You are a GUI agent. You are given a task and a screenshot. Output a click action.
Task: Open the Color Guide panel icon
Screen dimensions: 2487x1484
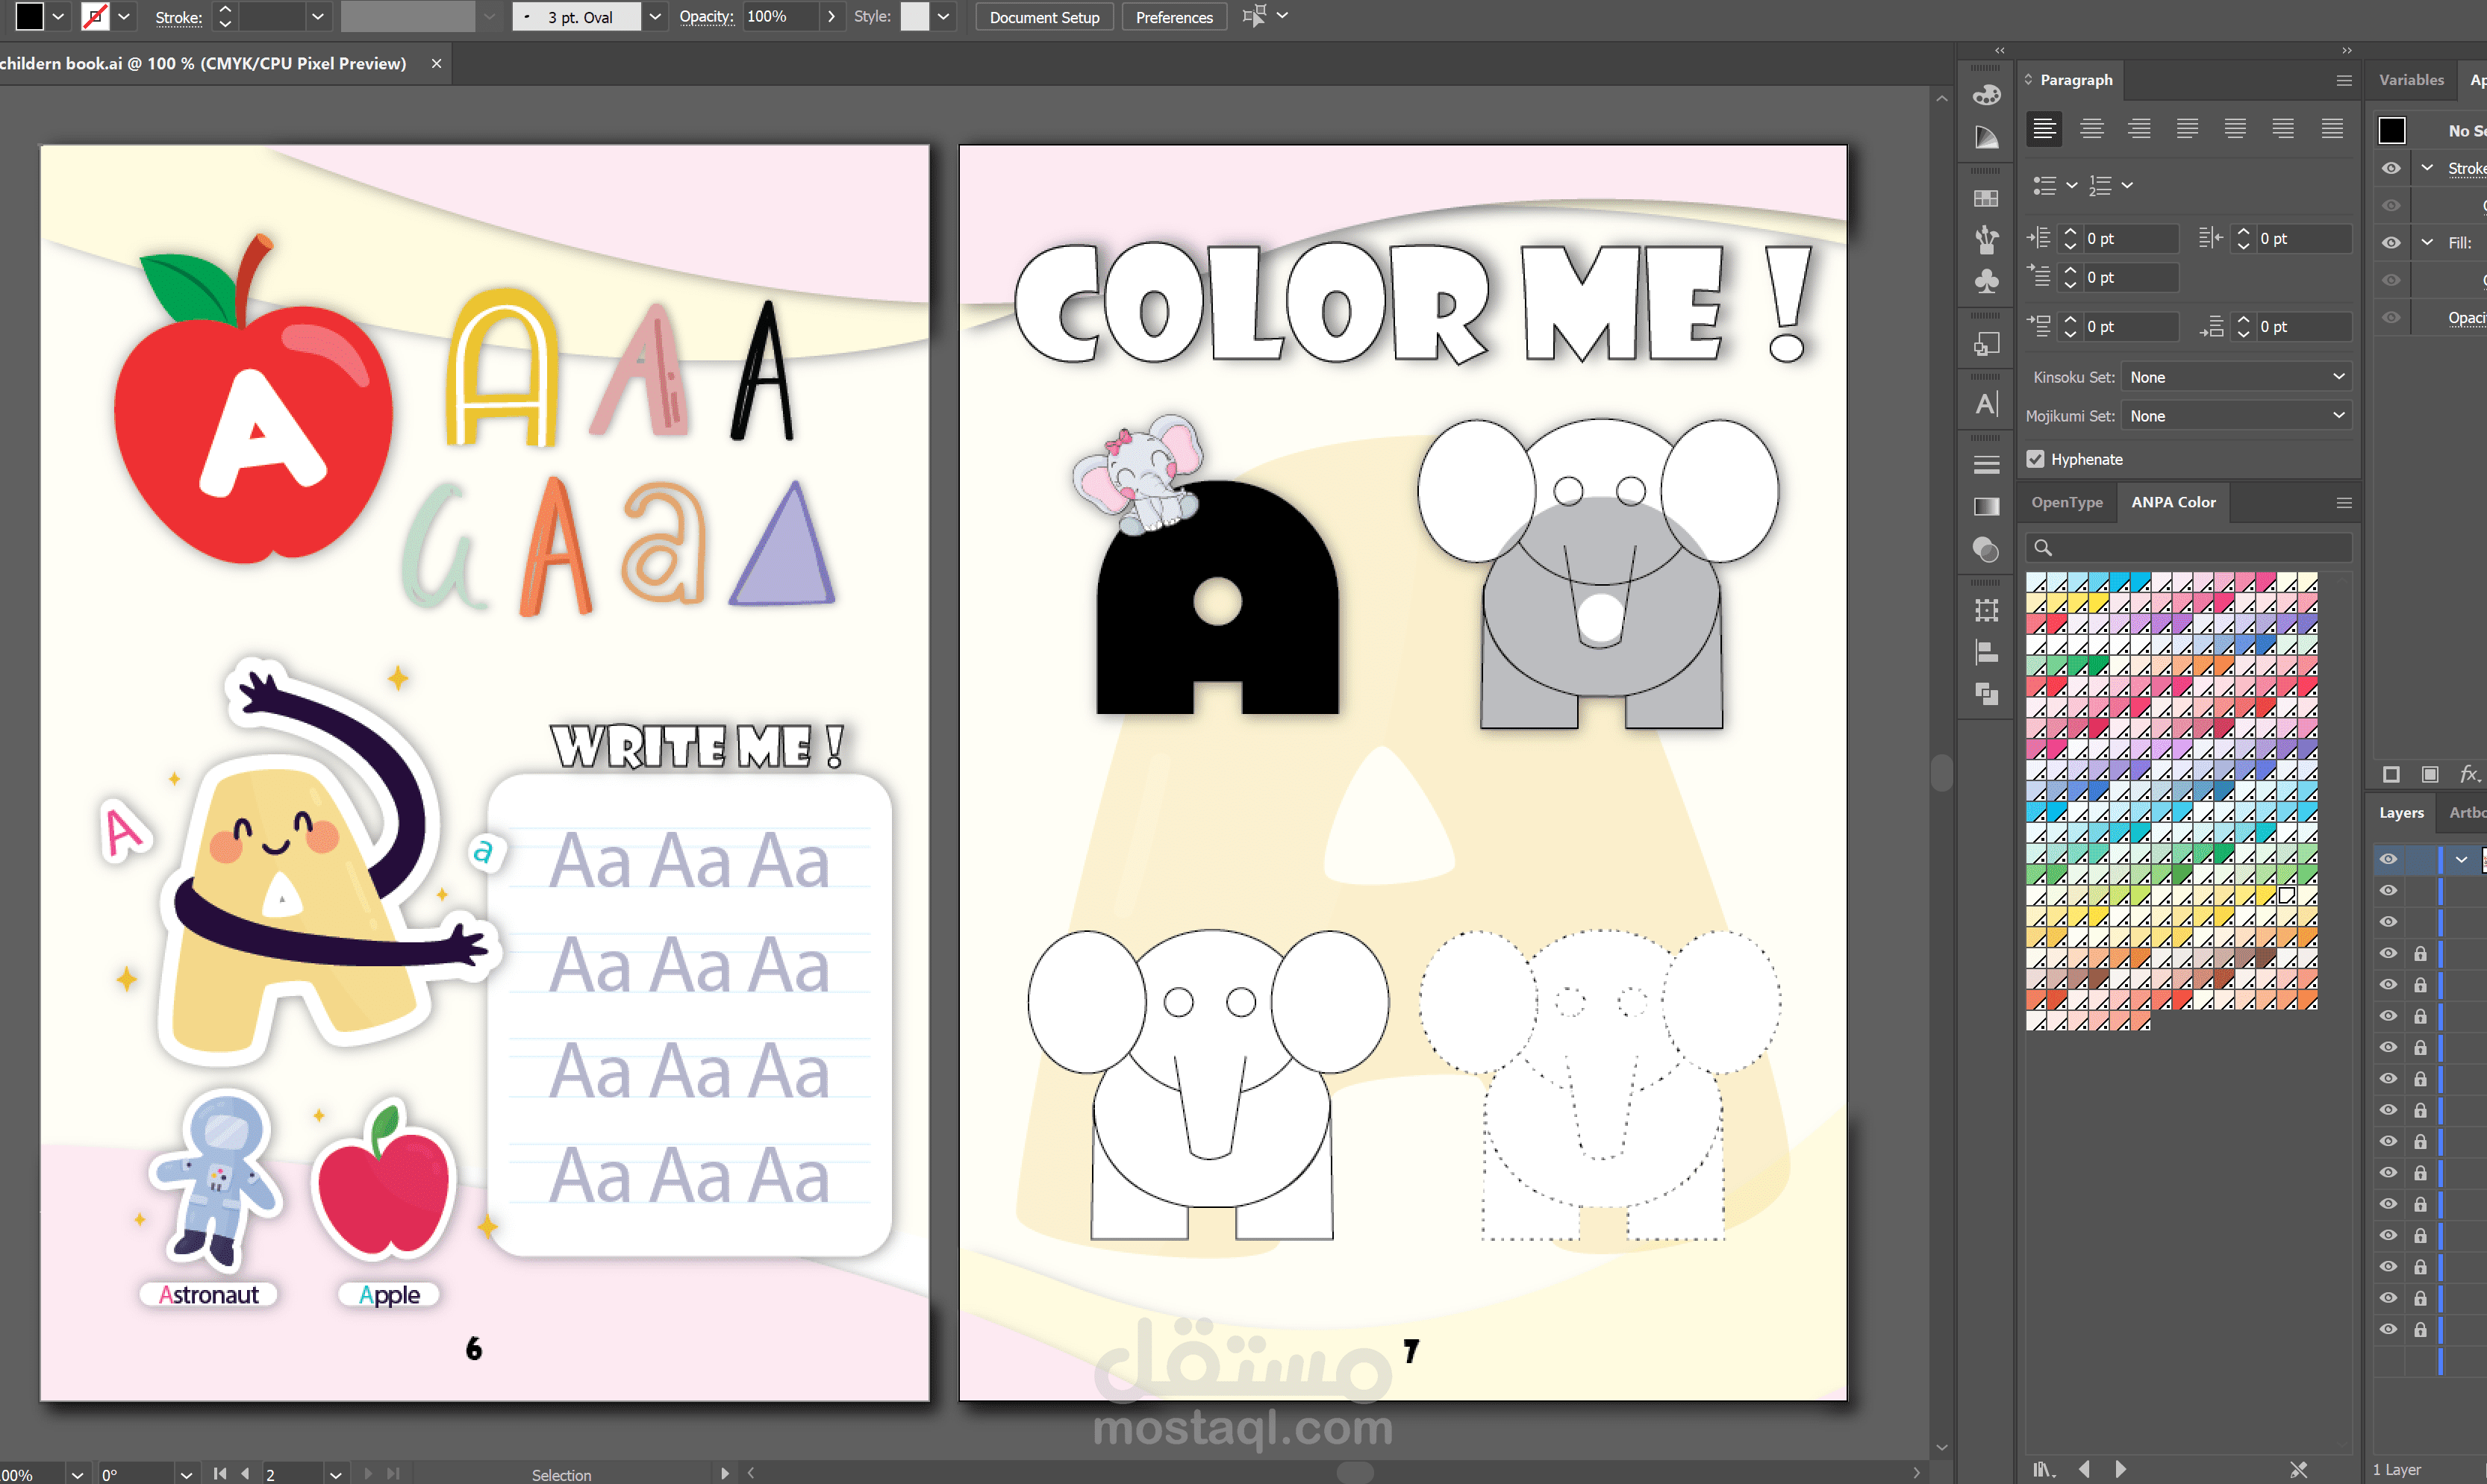[1986, 138]
